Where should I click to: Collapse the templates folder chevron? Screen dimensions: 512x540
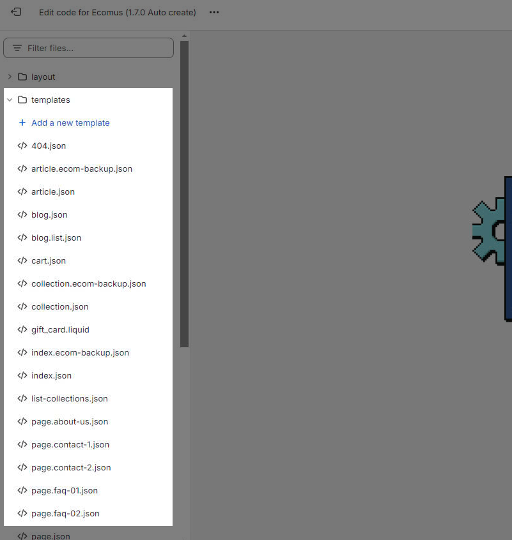pyautogui.click(x=10, y=100)
